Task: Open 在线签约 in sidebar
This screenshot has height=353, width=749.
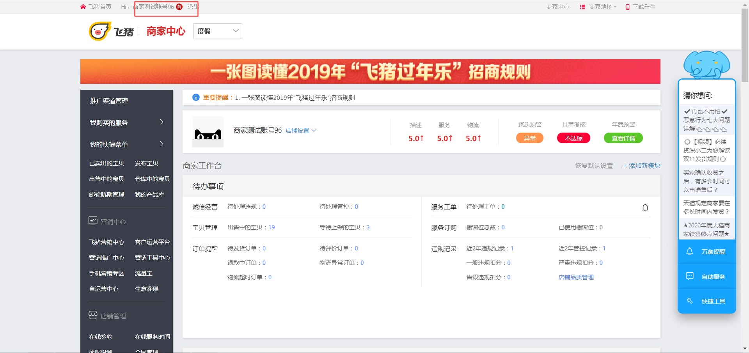Action: coord(101,337)
